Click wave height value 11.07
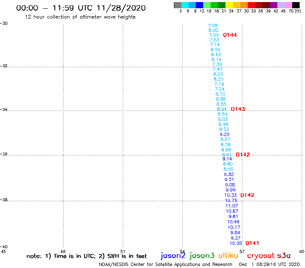Image resolution: width=305 pixels, height=268 pixels. pyautogui.click(x=232, y=206)
